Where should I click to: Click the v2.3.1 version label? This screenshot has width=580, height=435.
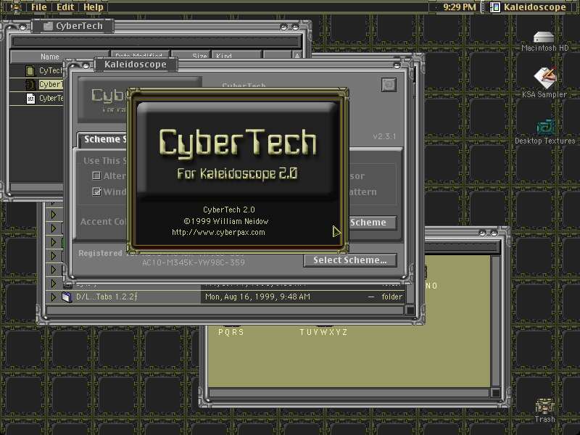coord(384,136)
